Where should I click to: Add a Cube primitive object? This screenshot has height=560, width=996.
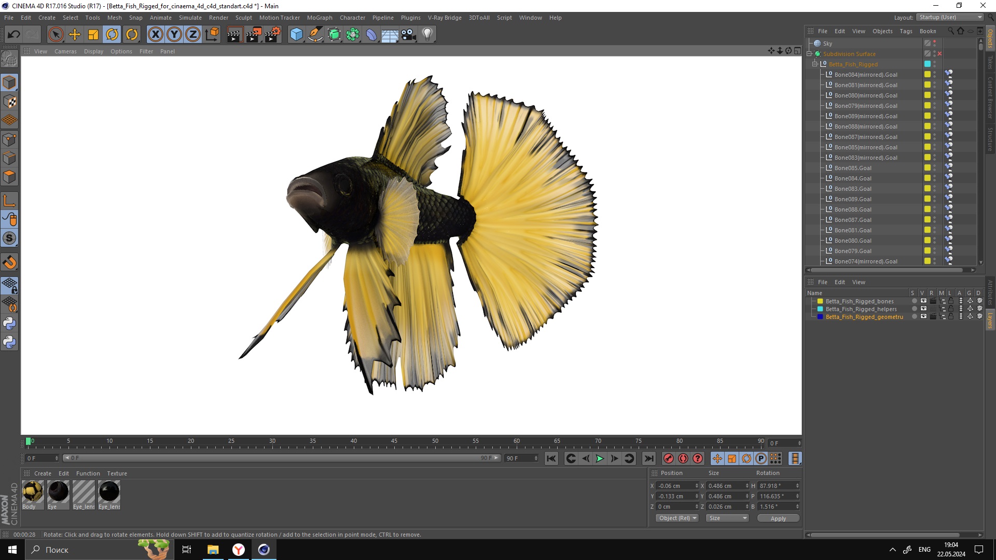(x=296, y=35)
